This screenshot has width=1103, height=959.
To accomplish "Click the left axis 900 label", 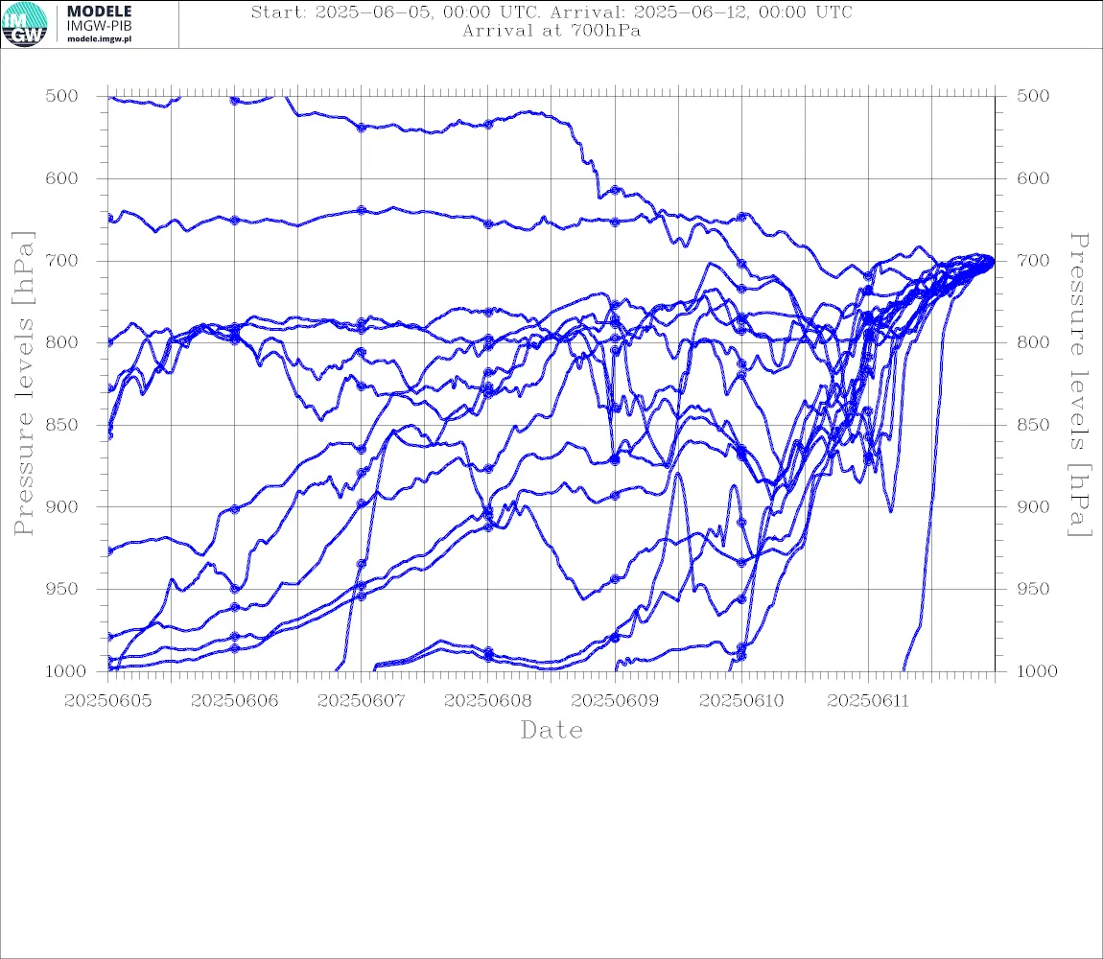I will click(62, 506).
